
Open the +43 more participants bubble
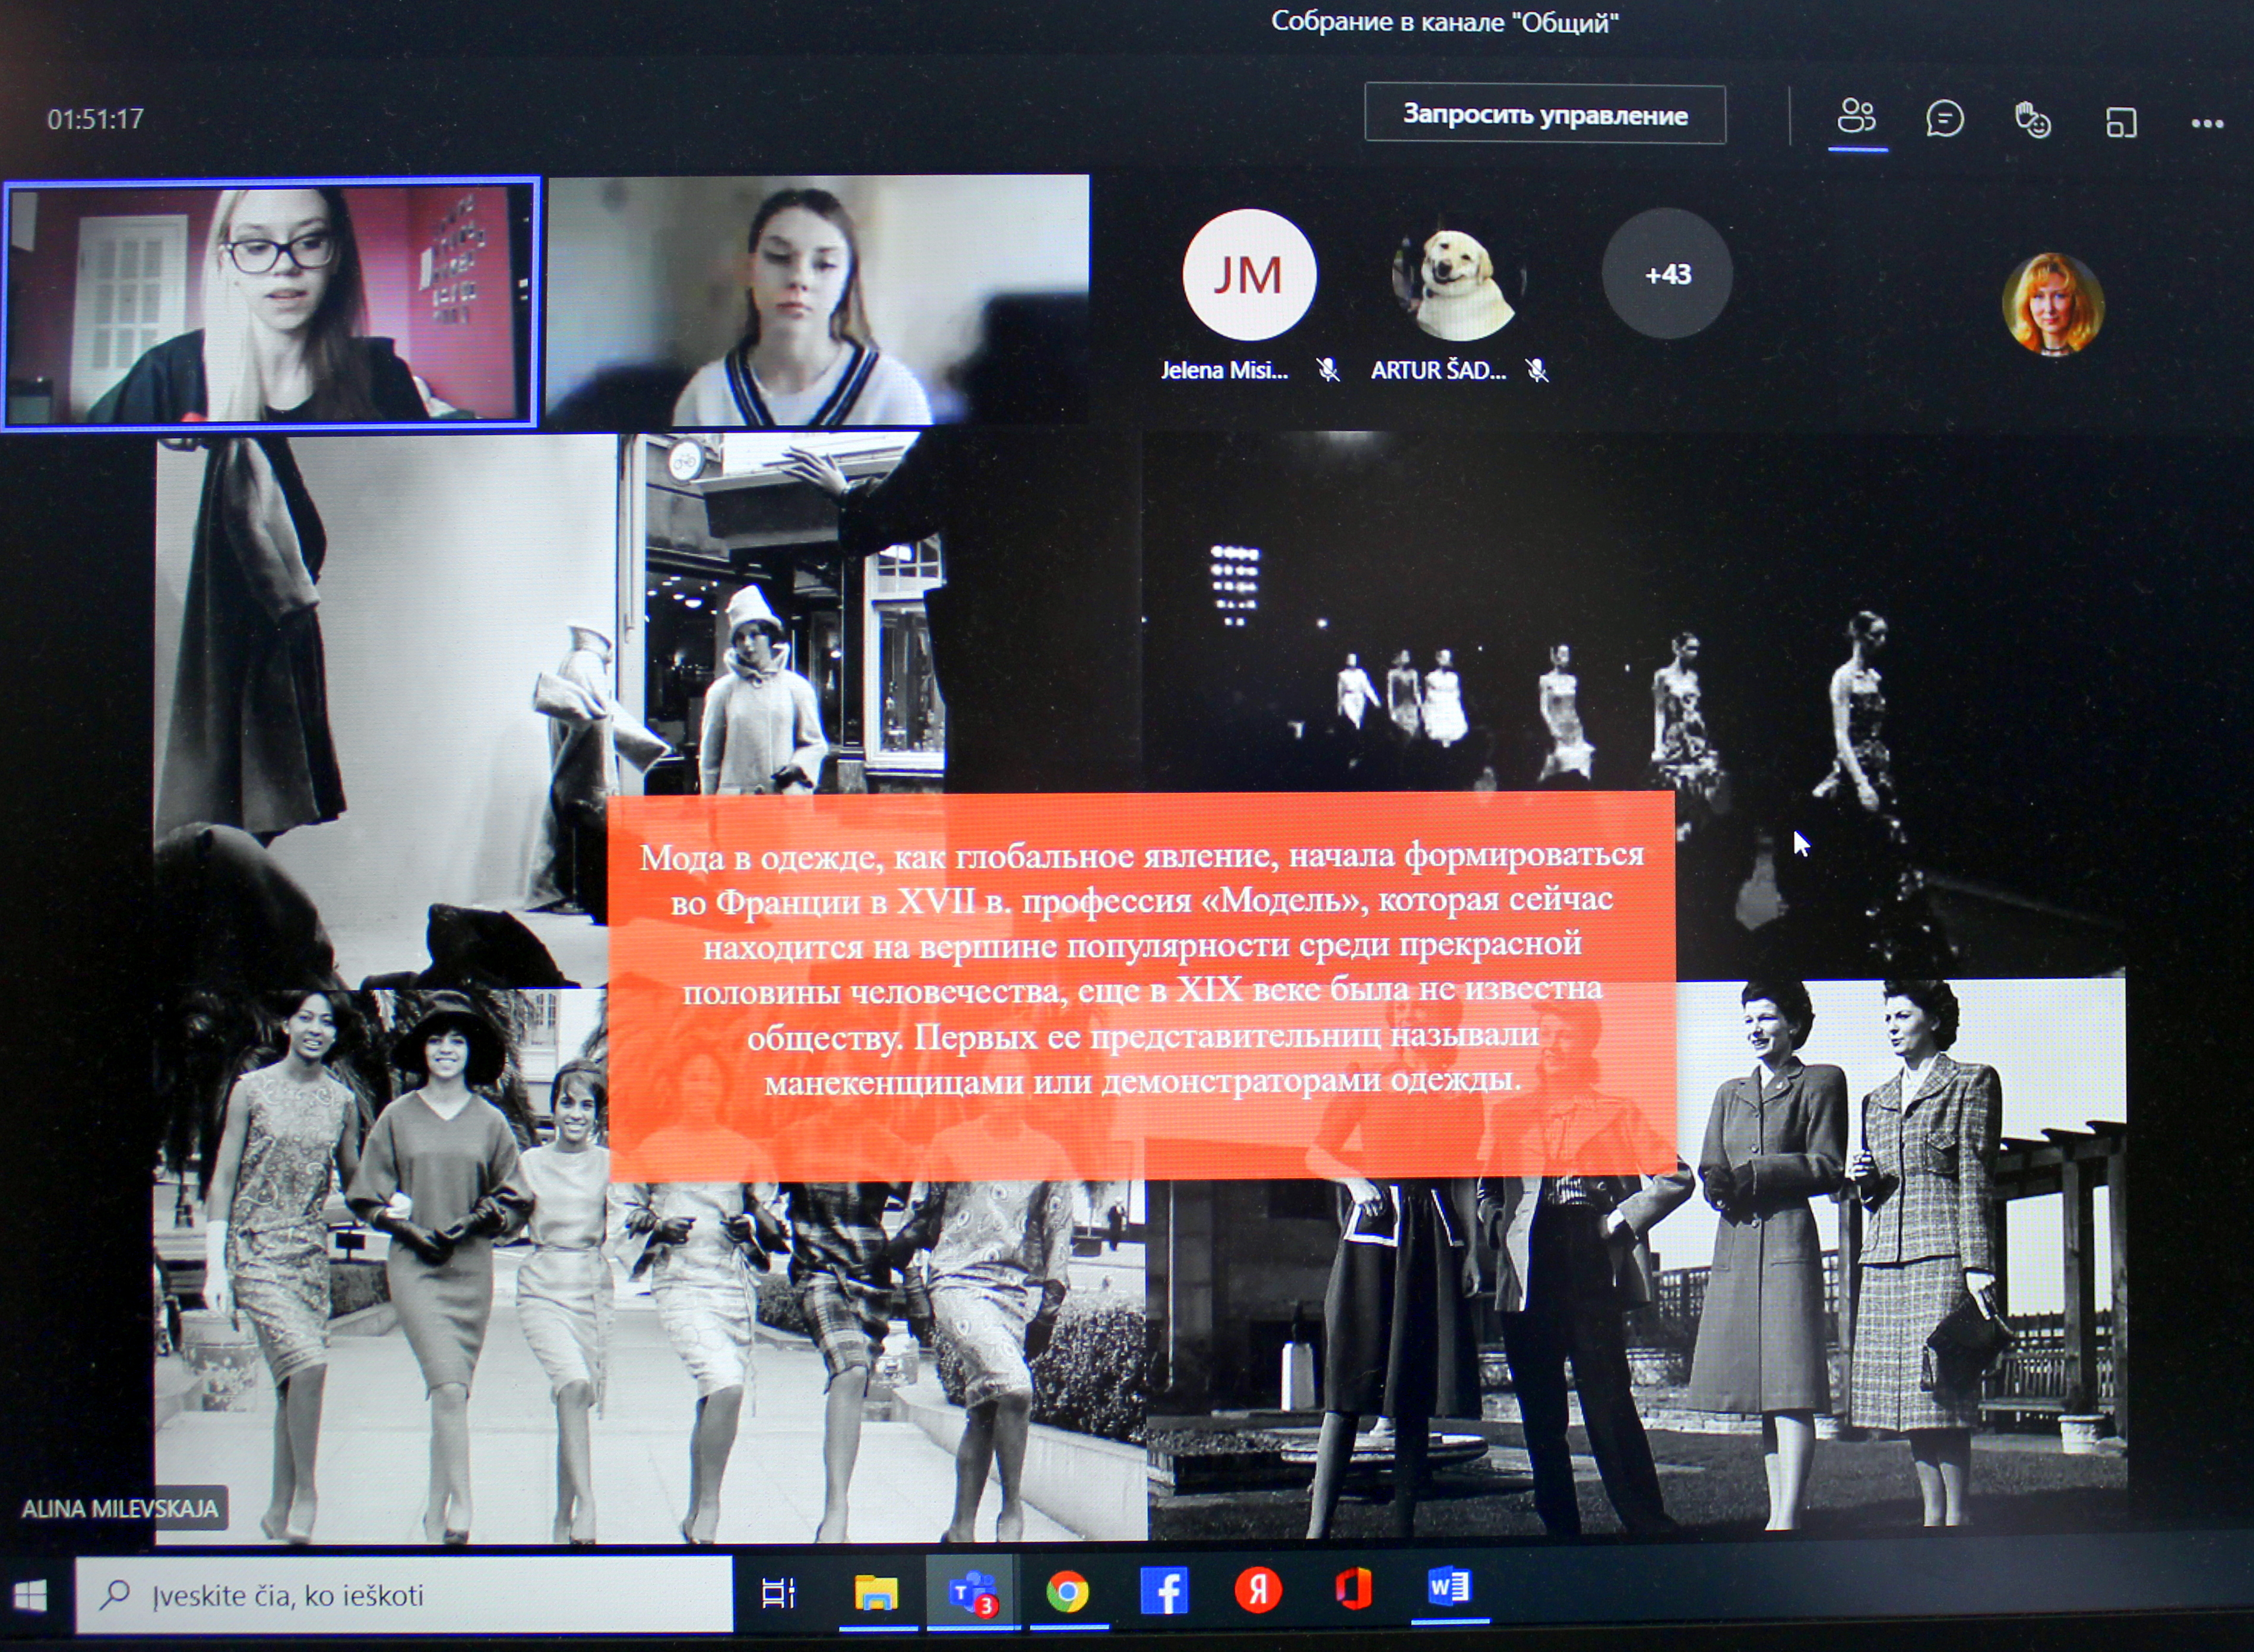click(x=1667, y=274)
